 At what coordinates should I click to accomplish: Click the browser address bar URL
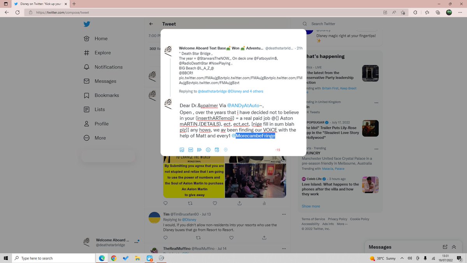pyautogui.click(x=63, y=12)
